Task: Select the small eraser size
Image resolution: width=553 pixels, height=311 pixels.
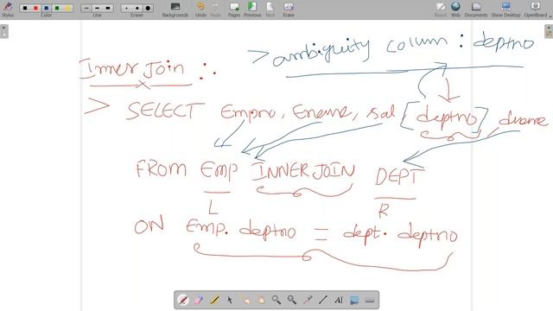Action: tap(126, 8)
